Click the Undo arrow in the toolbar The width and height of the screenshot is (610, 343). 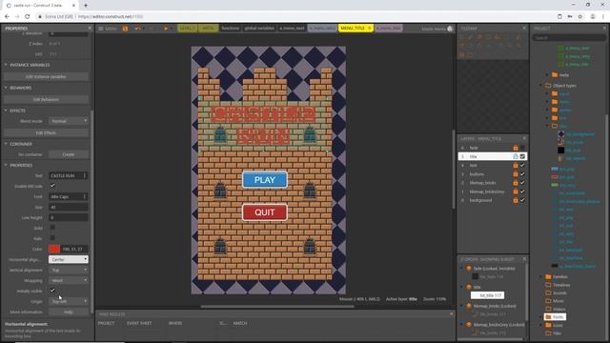[137, 29]
